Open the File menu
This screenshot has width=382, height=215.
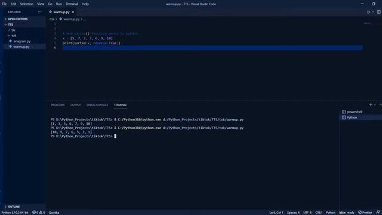4,4
